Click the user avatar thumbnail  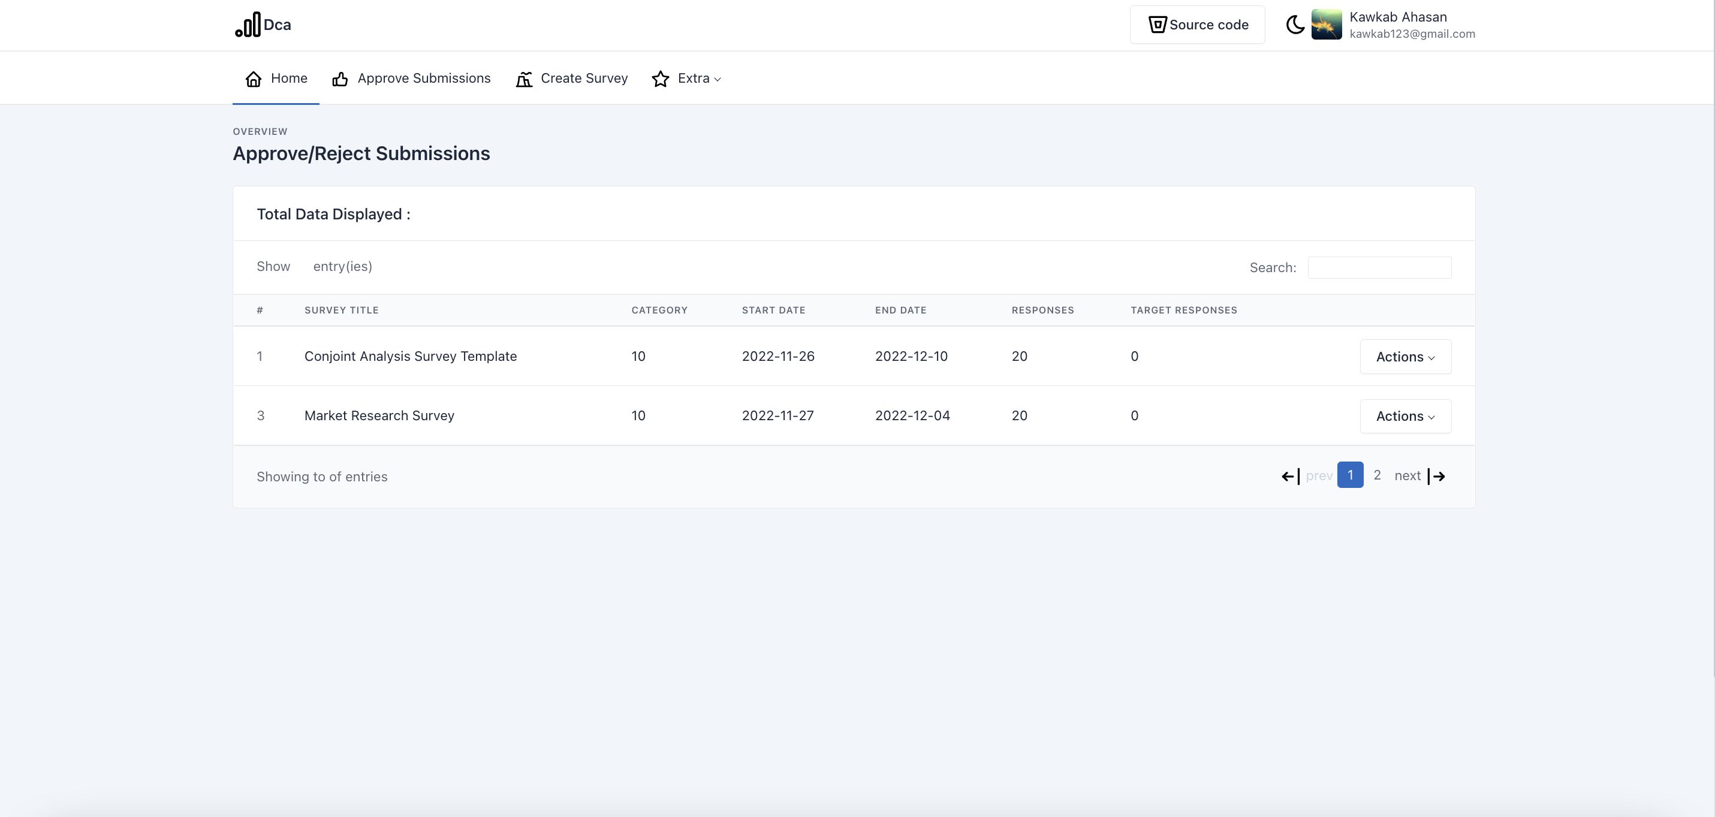coord(1326,25)
